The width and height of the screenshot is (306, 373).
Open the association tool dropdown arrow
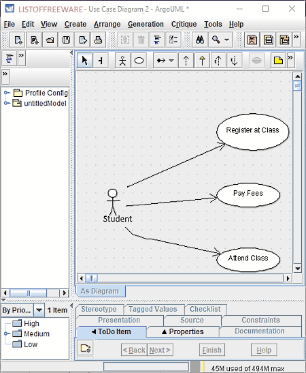[171, 61]
